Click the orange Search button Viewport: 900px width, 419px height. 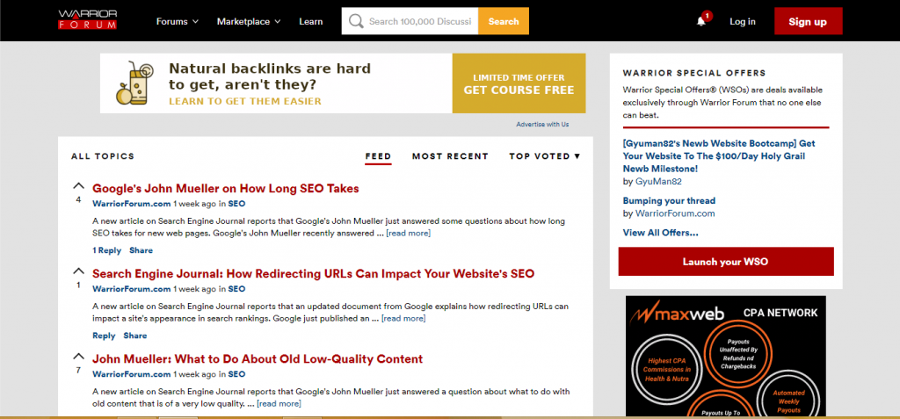pyautogui.click(x=504, y=21)
